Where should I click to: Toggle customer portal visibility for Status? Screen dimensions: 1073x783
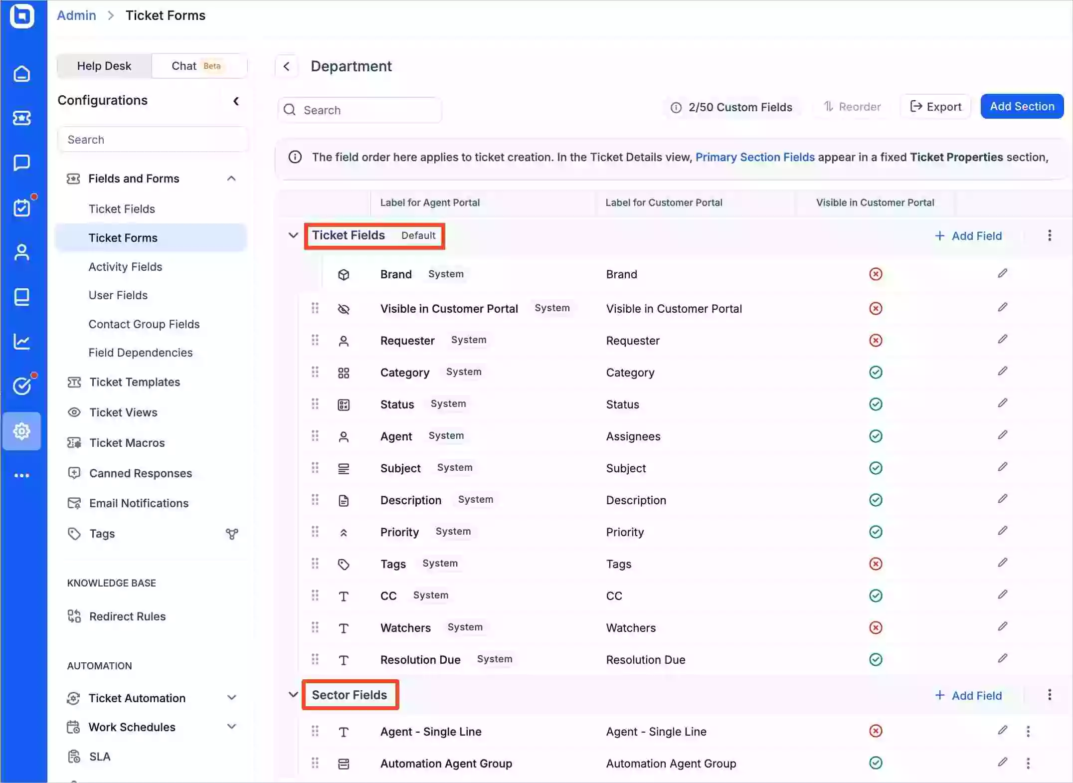pyautogui.click(x=876, y=404)
